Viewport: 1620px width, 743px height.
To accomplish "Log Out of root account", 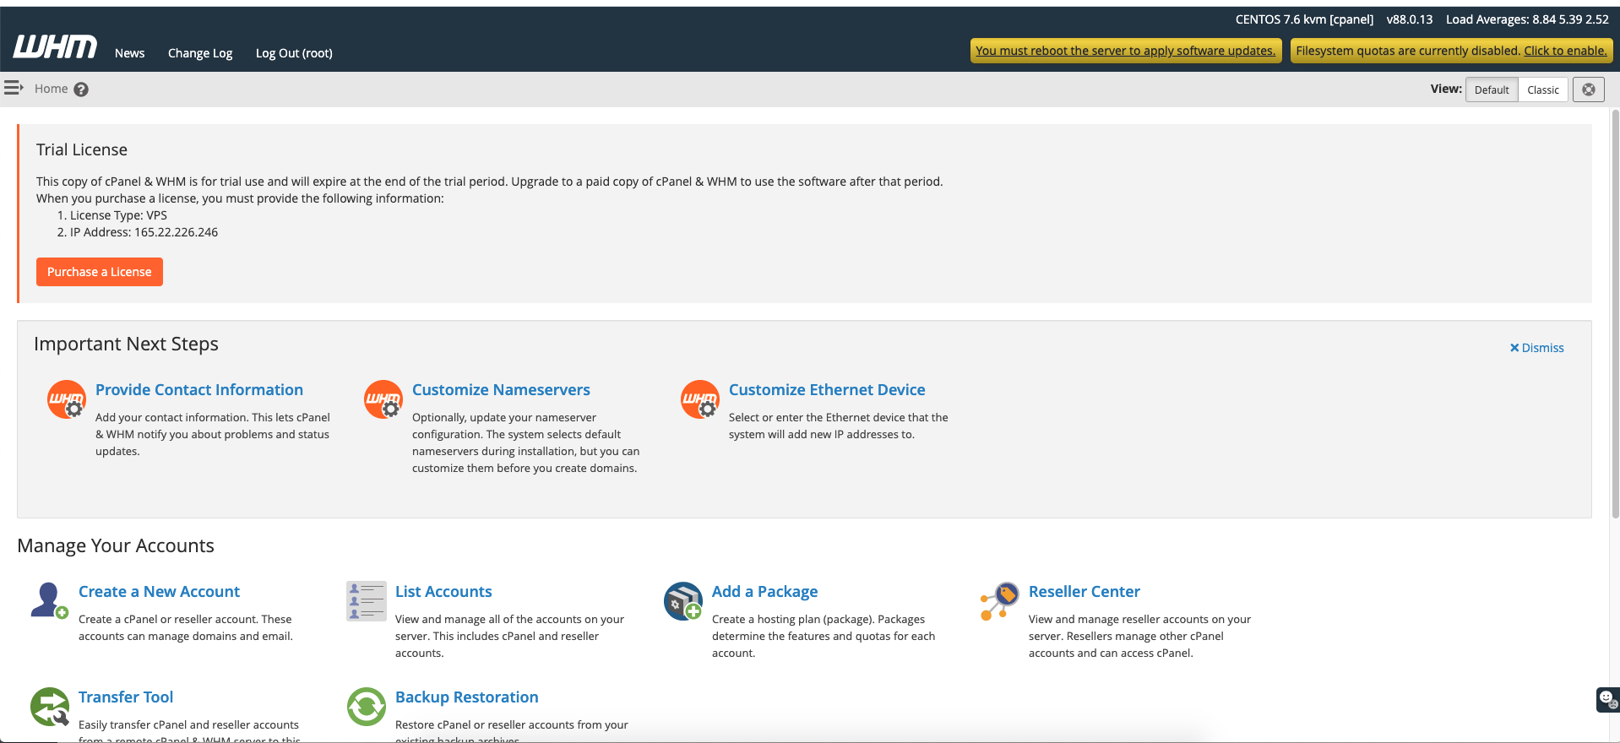I will [x=294, y=53].
